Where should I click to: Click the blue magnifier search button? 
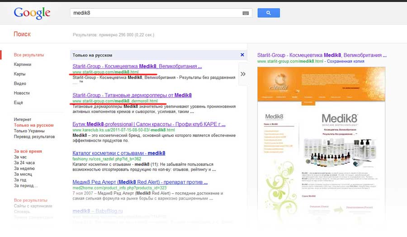[x=269, y=13]
